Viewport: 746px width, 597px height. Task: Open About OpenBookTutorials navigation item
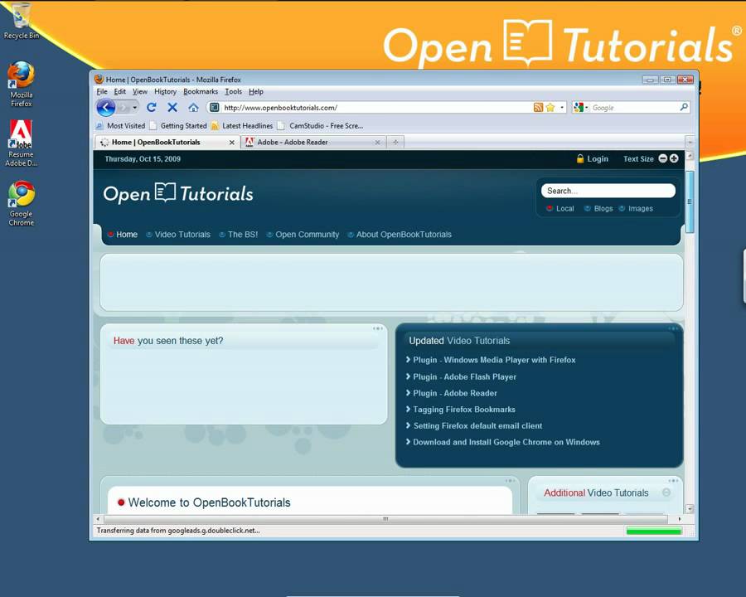[400, 234]
